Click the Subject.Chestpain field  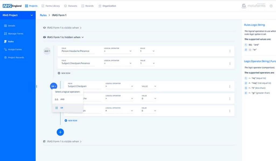pos(84,86)
